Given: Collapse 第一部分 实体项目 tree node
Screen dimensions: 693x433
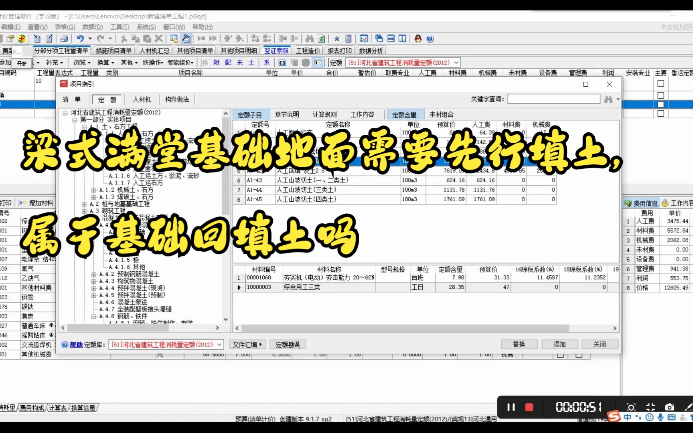Looking at the screenshot, I should point(74,120).
